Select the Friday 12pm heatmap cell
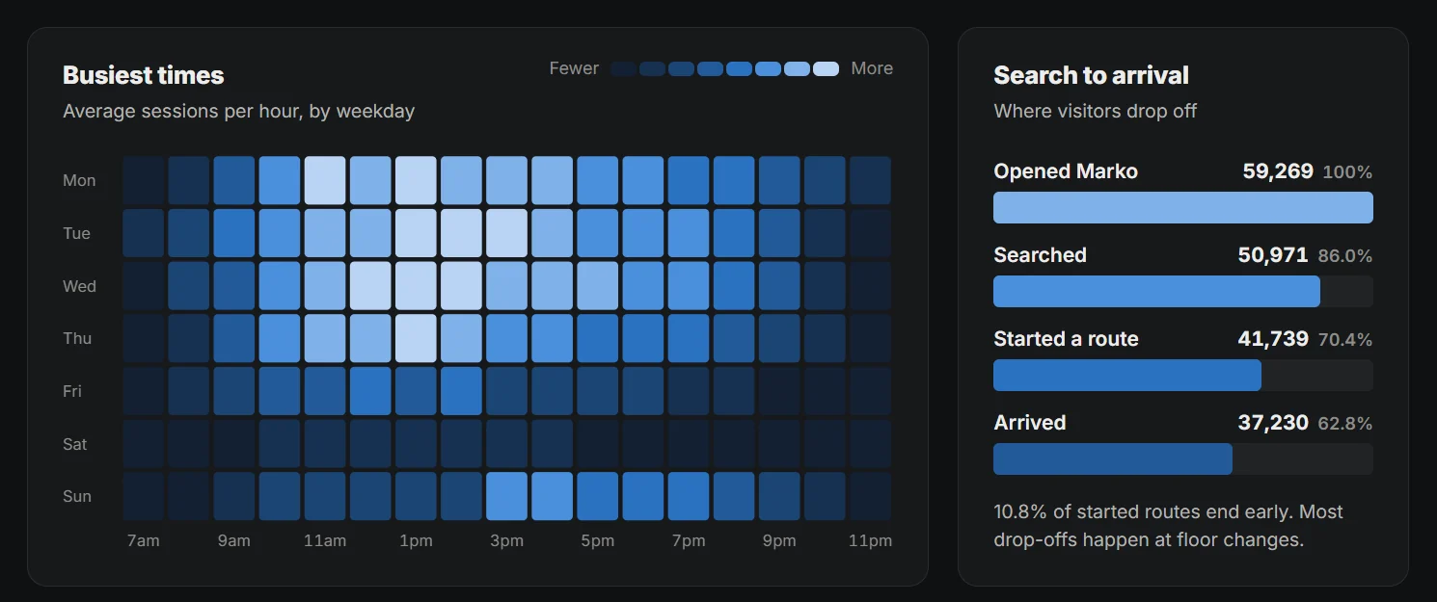1437x602 pixels. (370, 391)
